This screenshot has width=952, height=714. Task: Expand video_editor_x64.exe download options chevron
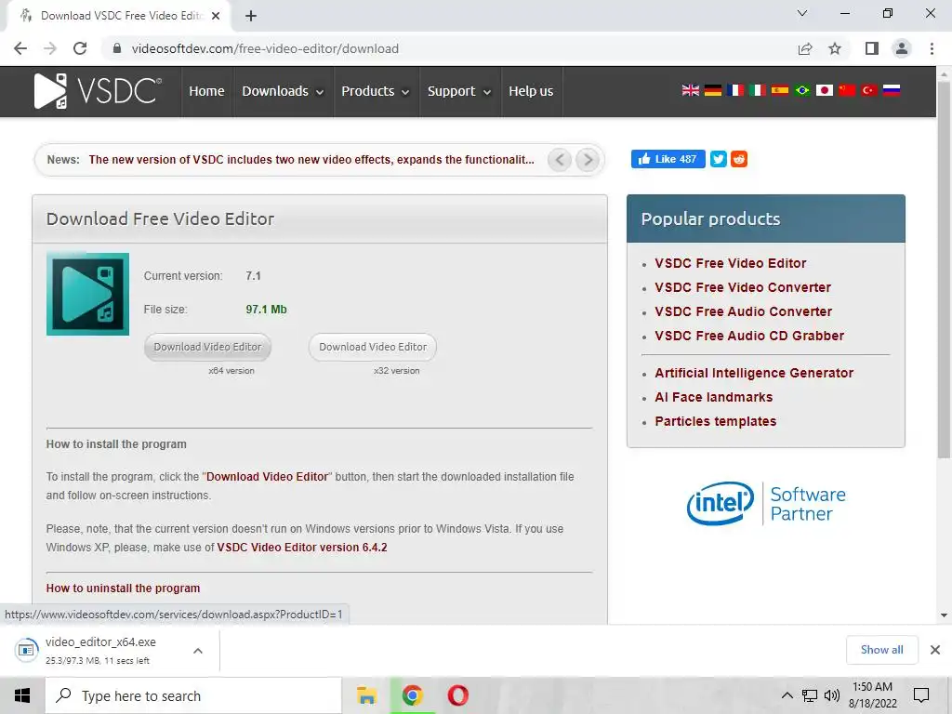coord(198,651)
